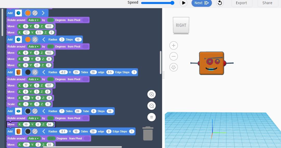Screen dimensions: 281x148
Task: Edit the Y value 8.5 in Move block
Action: [x=39, y=32]
